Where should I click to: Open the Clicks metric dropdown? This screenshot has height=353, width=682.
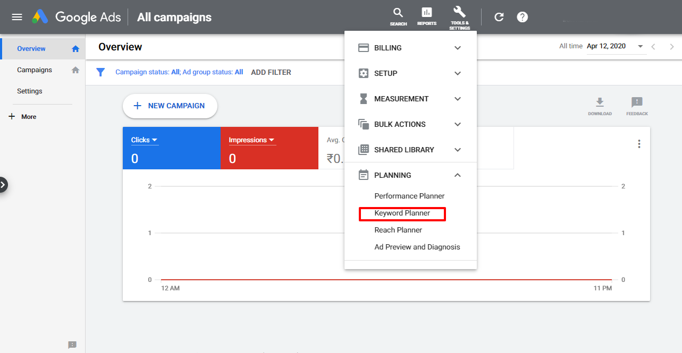pos(144,140)
